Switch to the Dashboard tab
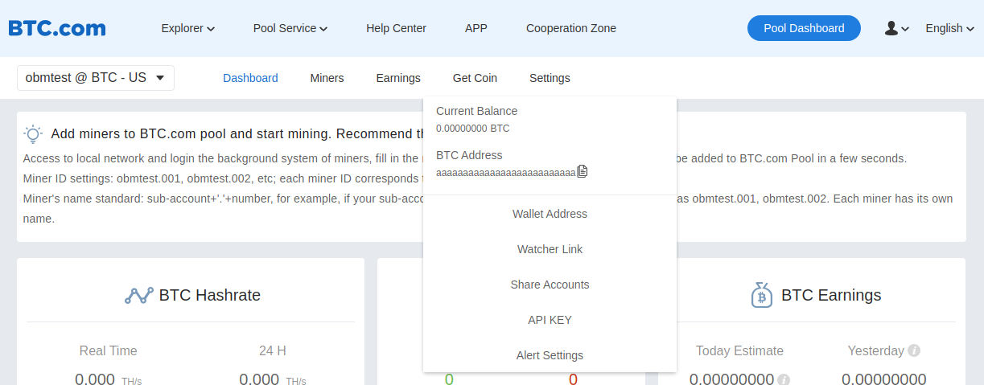This screenshot has width=984, height=385. 250,78
